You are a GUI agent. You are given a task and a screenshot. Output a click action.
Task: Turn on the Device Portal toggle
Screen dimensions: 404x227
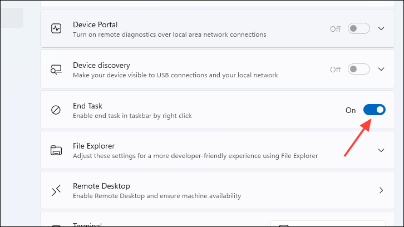pos(358,29)
